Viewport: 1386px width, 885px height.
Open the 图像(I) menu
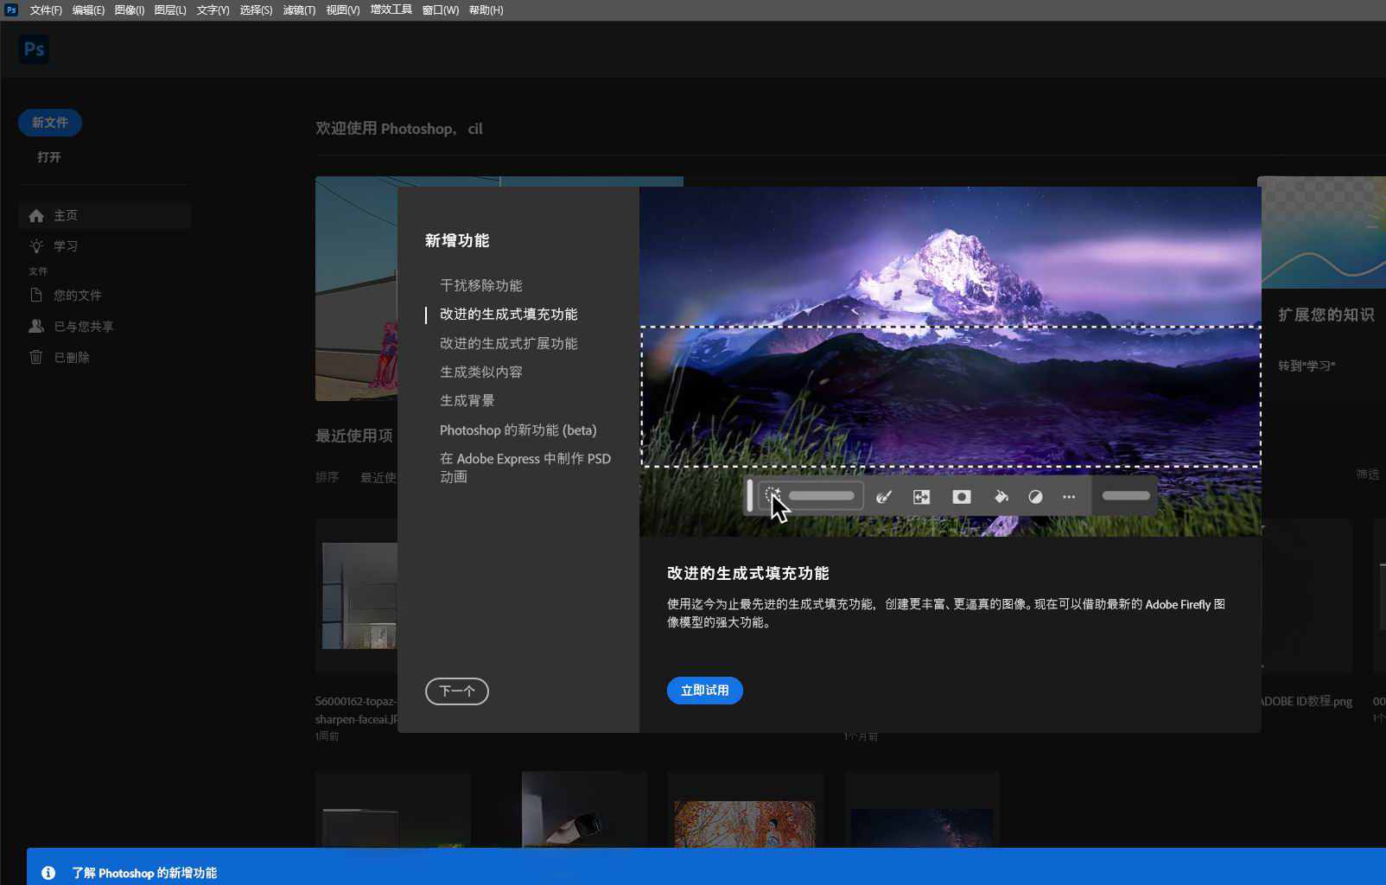pyautogui.click(x=130, y=10)
